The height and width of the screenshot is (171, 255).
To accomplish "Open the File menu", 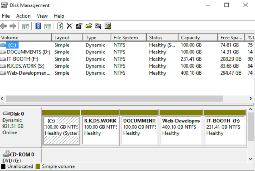I will coord(6,16).
